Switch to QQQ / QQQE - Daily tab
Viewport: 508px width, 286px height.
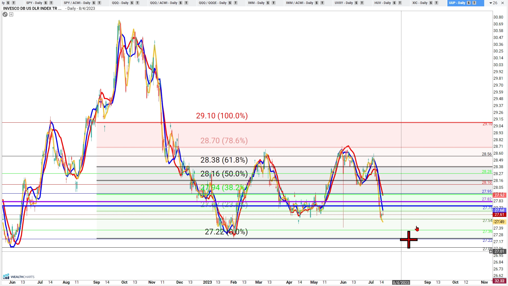click(212, 3)
